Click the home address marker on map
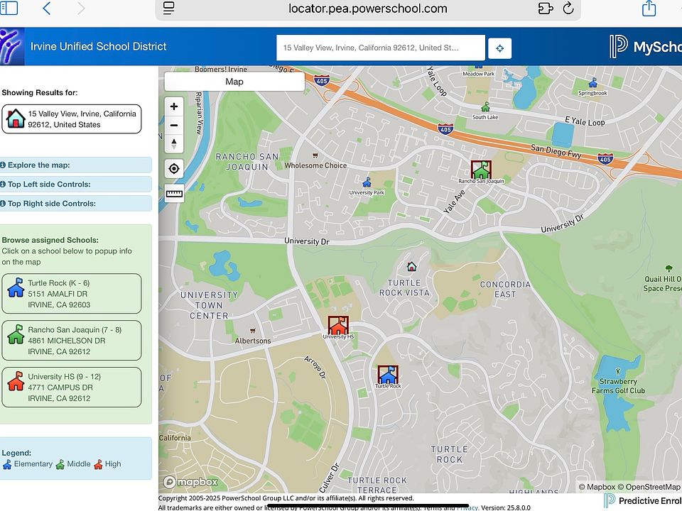682x511 pixels. tap(411, 267)
